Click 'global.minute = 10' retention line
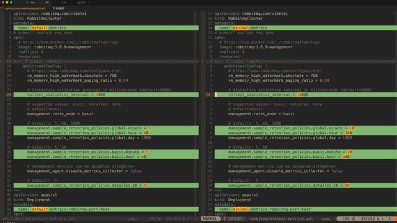 click(306, 128)
